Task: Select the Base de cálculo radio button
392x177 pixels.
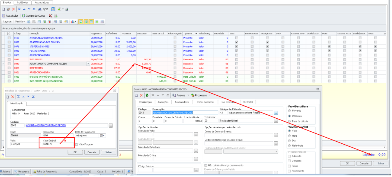Action: (290, 121)
